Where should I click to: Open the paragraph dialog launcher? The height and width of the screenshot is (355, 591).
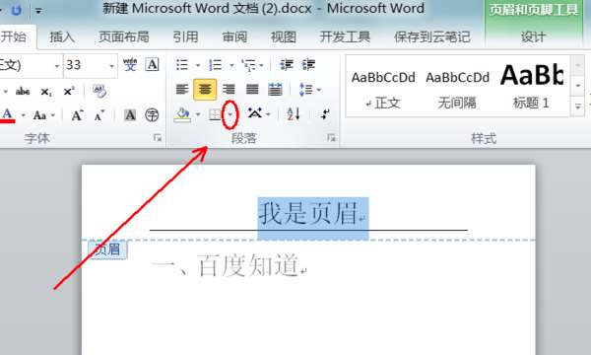tap(331, 138)
